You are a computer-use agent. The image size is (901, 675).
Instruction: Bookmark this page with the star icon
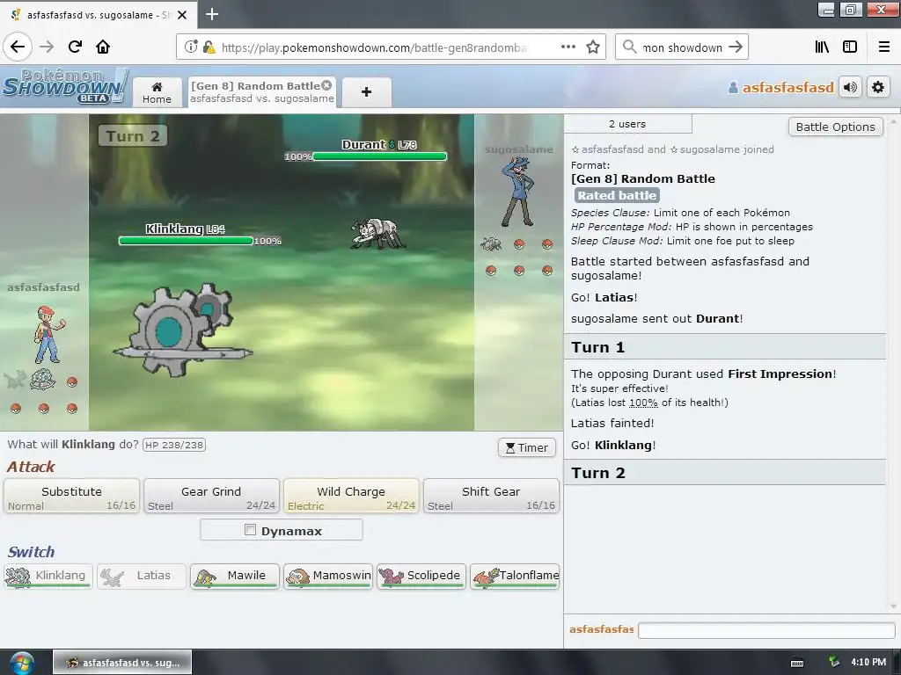tap(593, 47)
